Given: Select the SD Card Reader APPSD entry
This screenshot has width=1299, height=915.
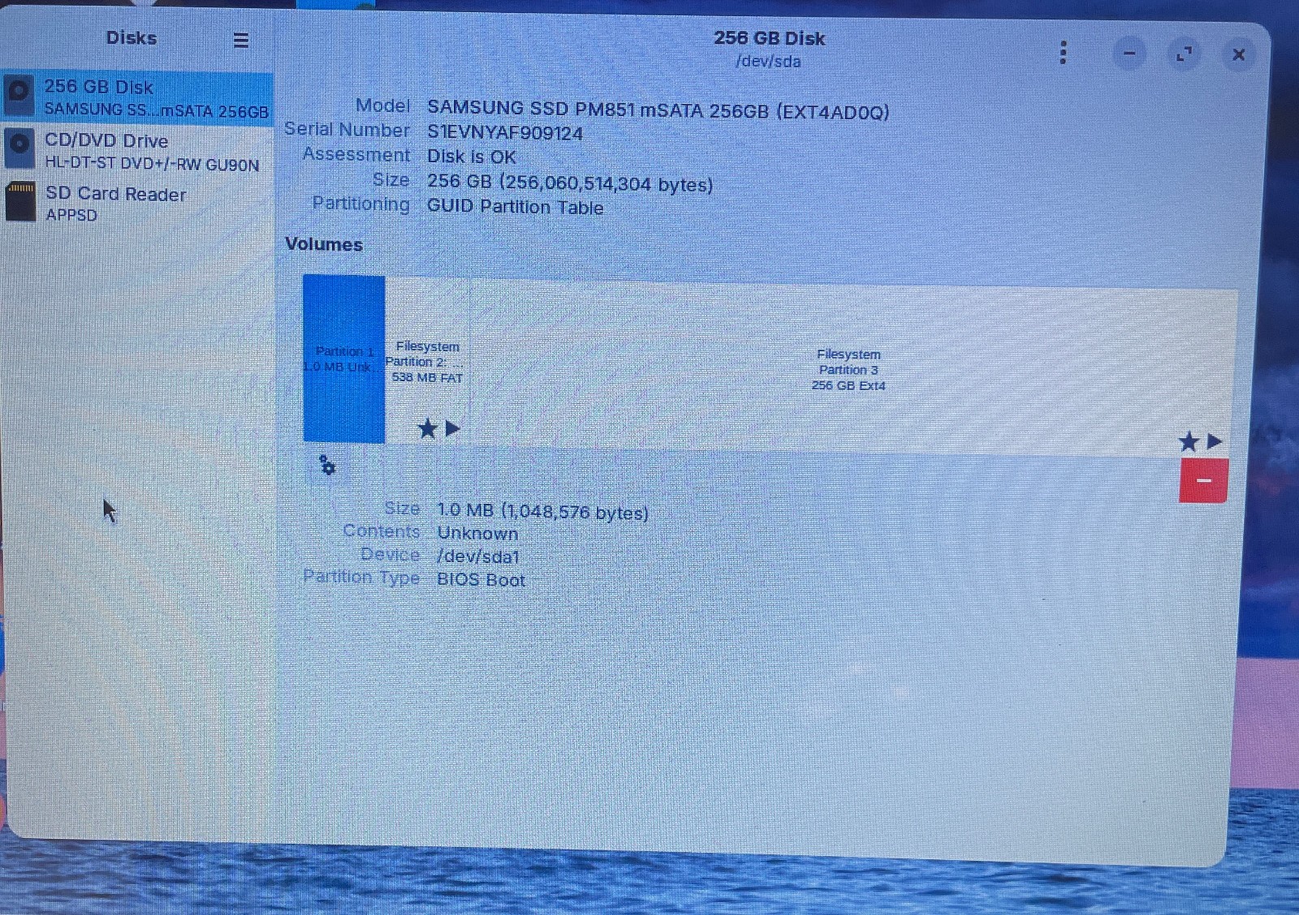Looking at the screenshot, I should click(138, 203).
